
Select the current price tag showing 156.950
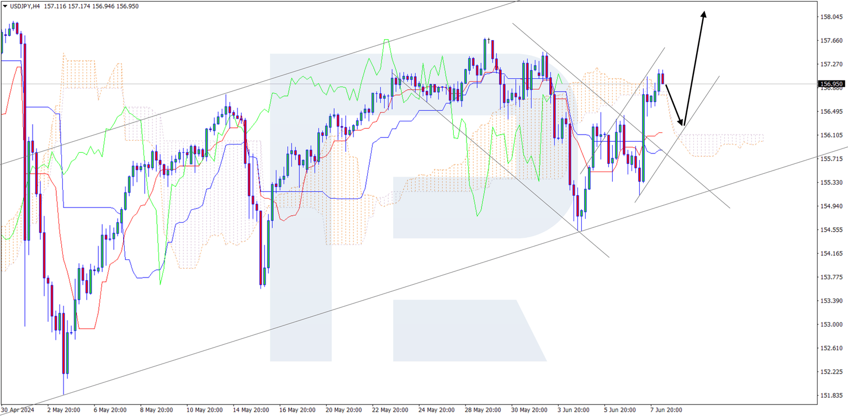[x=830, y=84]
